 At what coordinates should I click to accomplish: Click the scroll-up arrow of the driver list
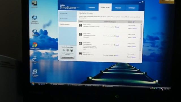click(141, 25)
